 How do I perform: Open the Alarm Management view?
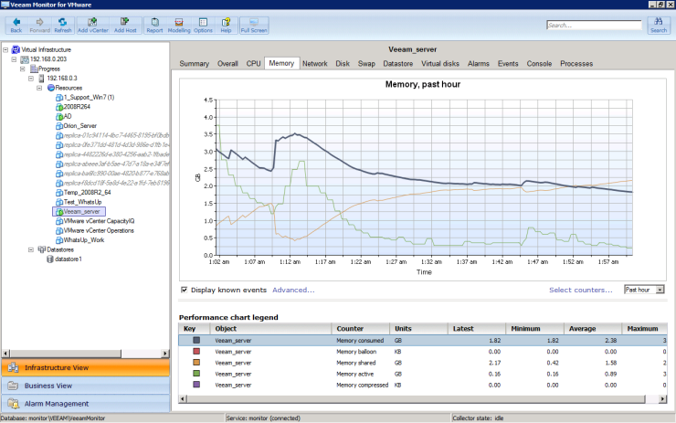85,404
